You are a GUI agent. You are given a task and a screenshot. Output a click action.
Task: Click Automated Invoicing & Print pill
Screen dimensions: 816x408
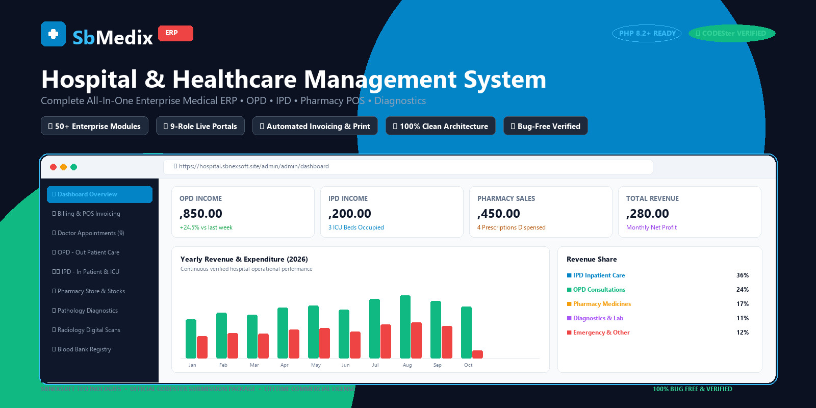point(315,126)
